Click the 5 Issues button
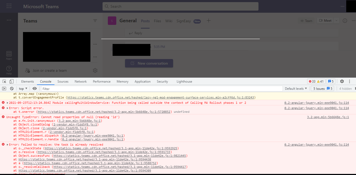Image resolution: width=356 pixels, height=175 pixels. [323, 89]
